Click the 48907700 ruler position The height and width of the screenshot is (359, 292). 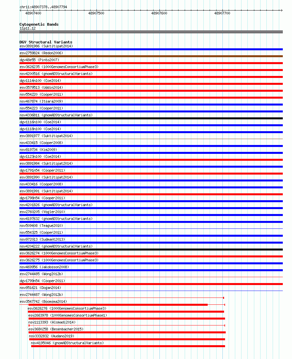tap(222, 13)
